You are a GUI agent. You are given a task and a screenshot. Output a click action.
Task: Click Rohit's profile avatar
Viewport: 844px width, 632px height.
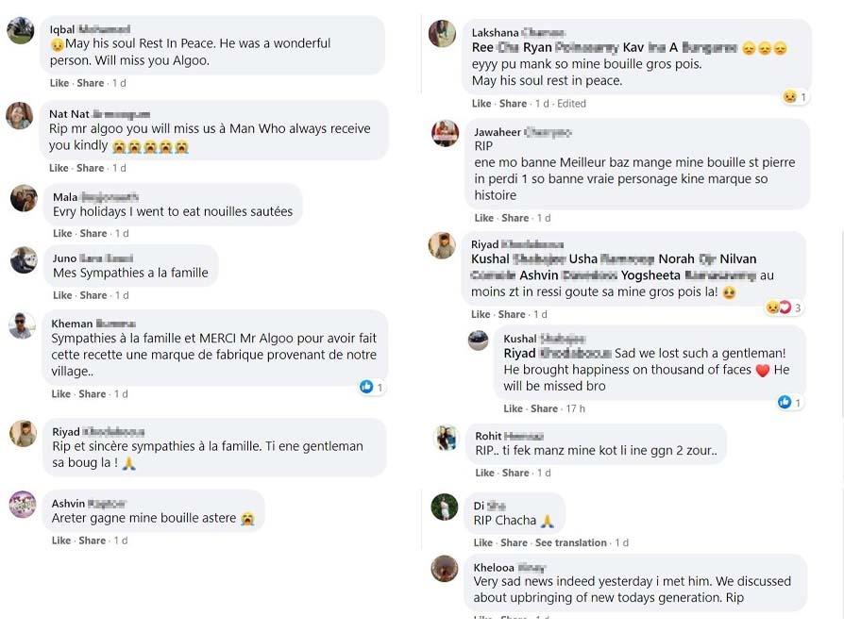tap(446, 438)
